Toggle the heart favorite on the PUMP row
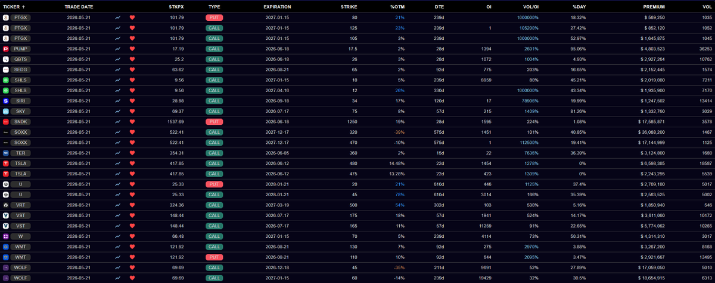 click(132, 49)
